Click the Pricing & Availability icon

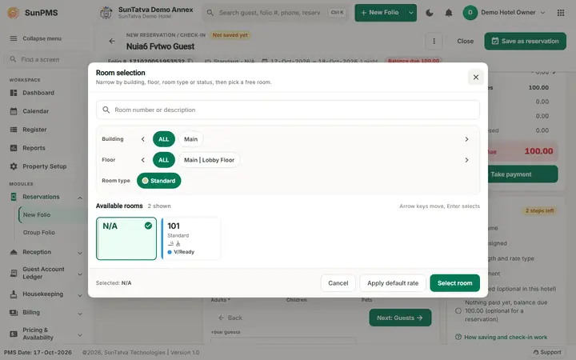click(x=14, y=334)
